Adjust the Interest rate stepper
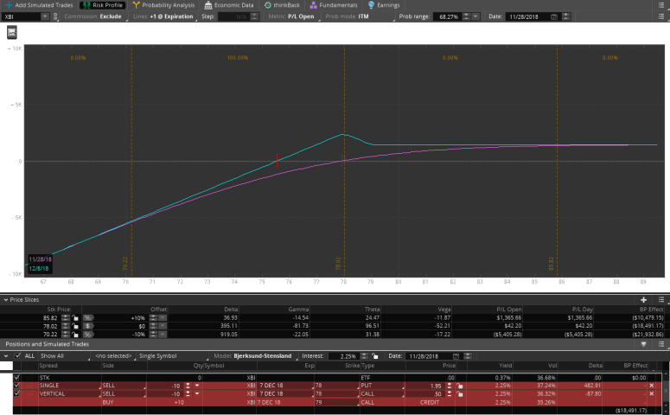The height and width of the screenshot is (415, 670). pos(364,356)
